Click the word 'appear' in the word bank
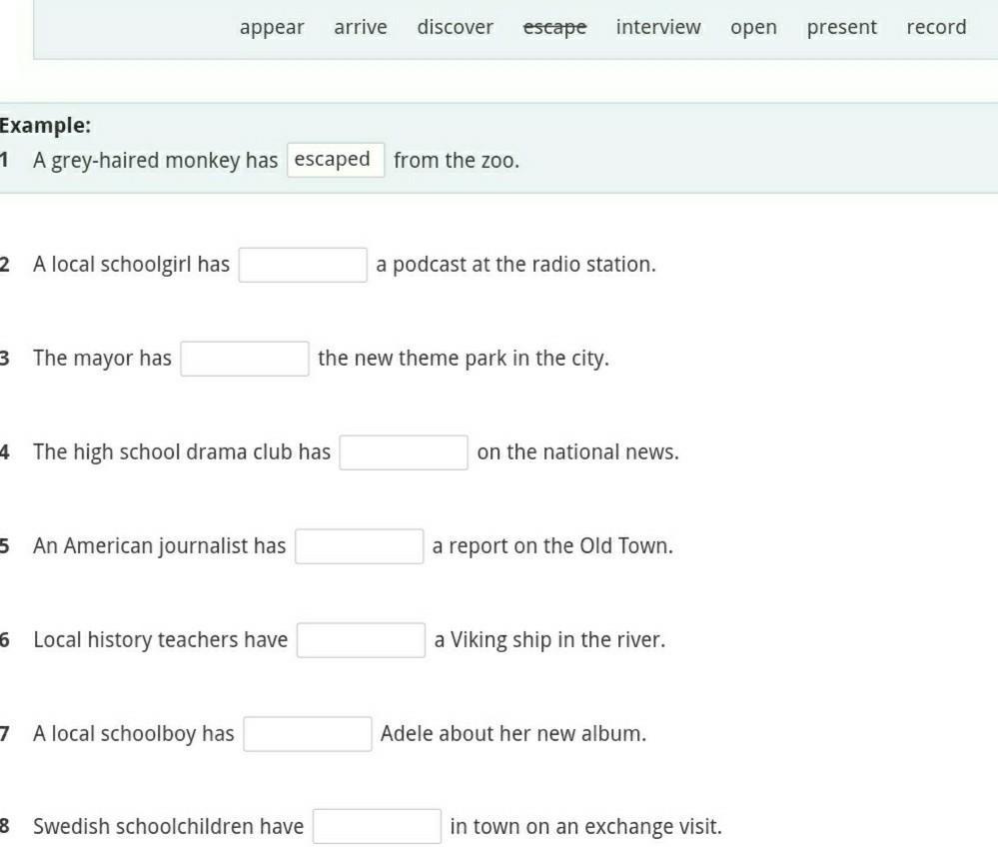Image resolution: width=998 pixels, height=855 pixels. click(x=272, y=28)
